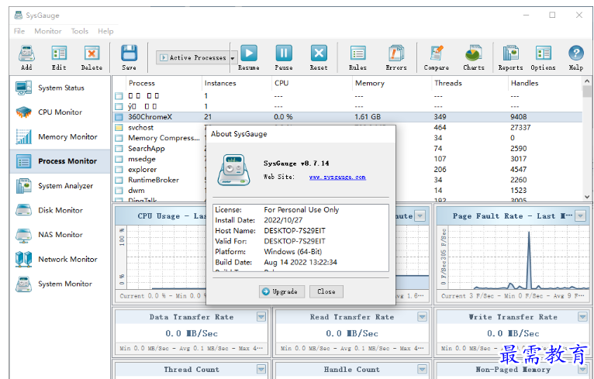The image size is (594, 379).
Task: Open the Active Processes dropdown
Action: point(197,57)
